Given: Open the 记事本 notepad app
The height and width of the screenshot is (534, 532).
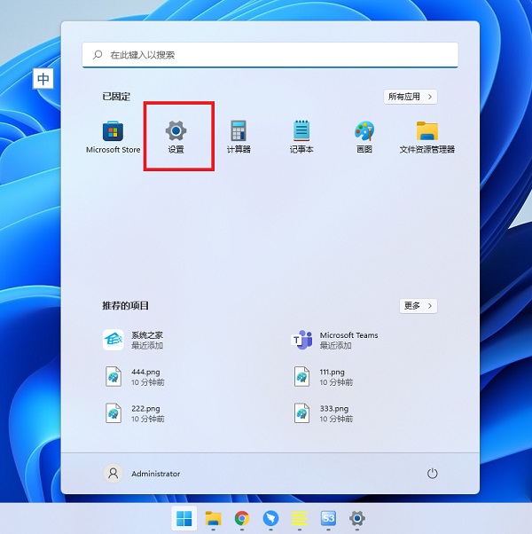Looking at the screenshot, I should 301,137.
